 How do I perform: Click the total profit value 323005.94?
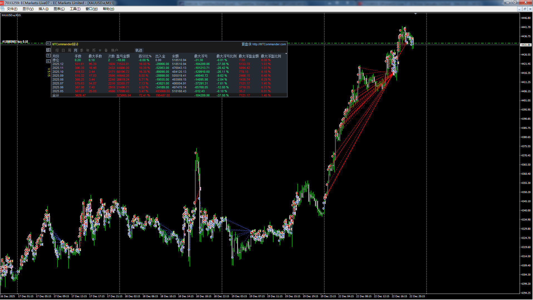[x=123, y=95]
